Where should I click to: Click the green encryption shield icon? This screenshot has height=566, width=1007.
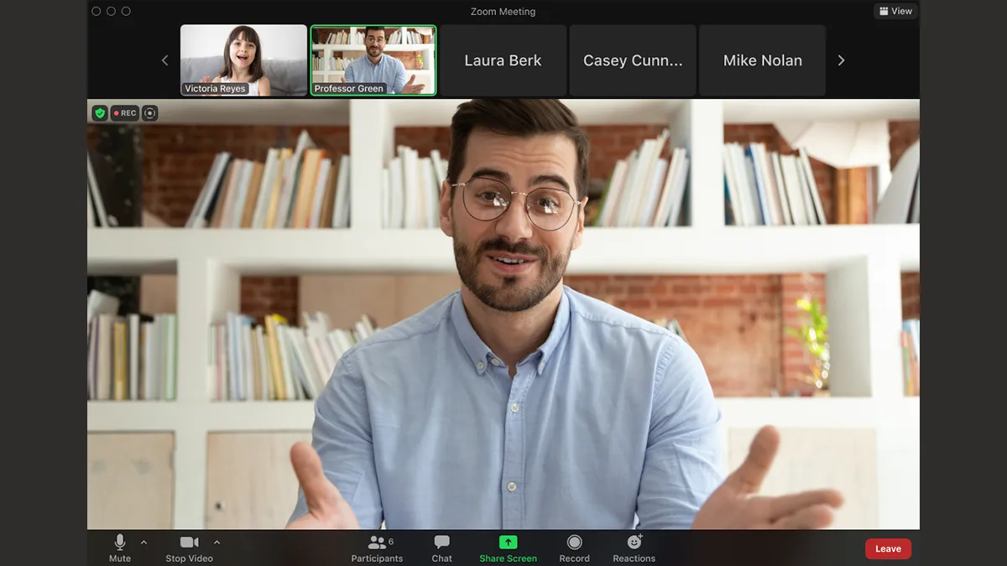[100, 113]
